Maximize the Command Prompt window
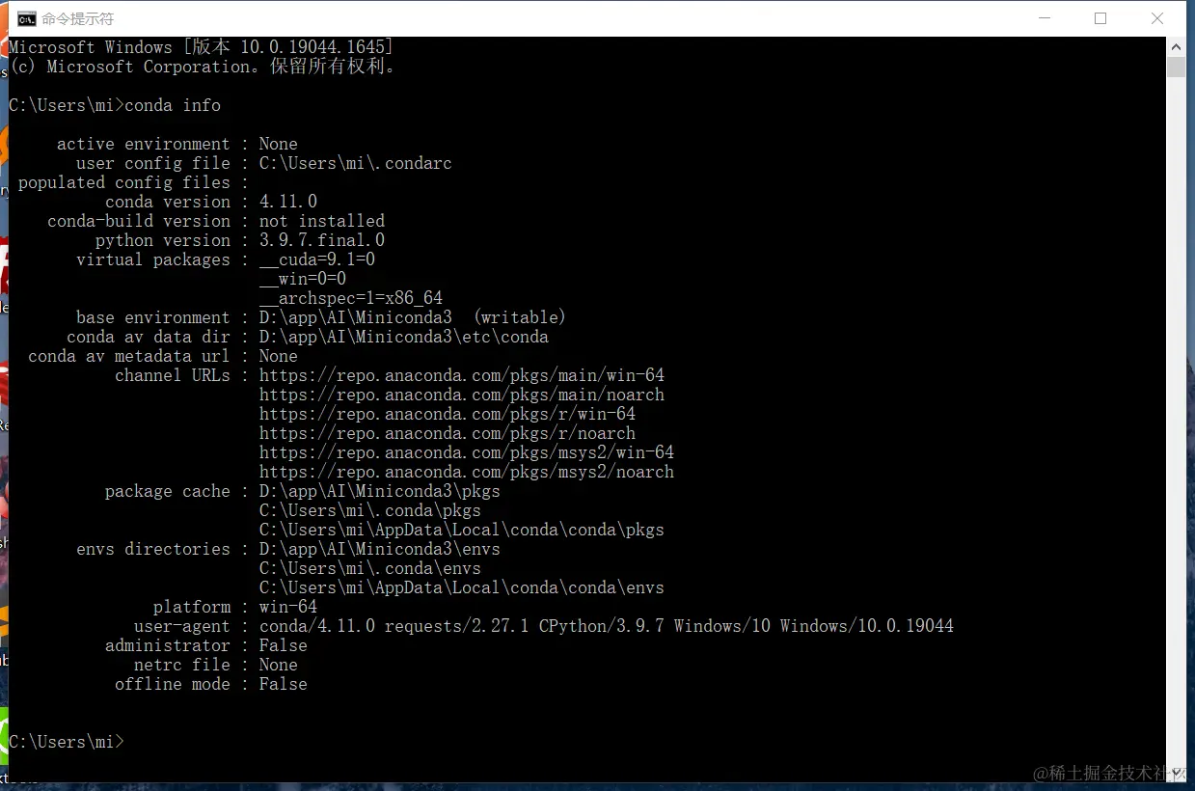The height and width of the screenshot is (791, 1195). 1100,18
